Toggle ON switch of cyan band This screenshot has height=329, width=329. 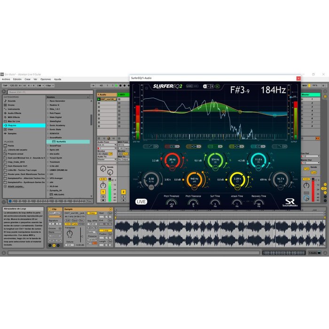pos(263,147)
